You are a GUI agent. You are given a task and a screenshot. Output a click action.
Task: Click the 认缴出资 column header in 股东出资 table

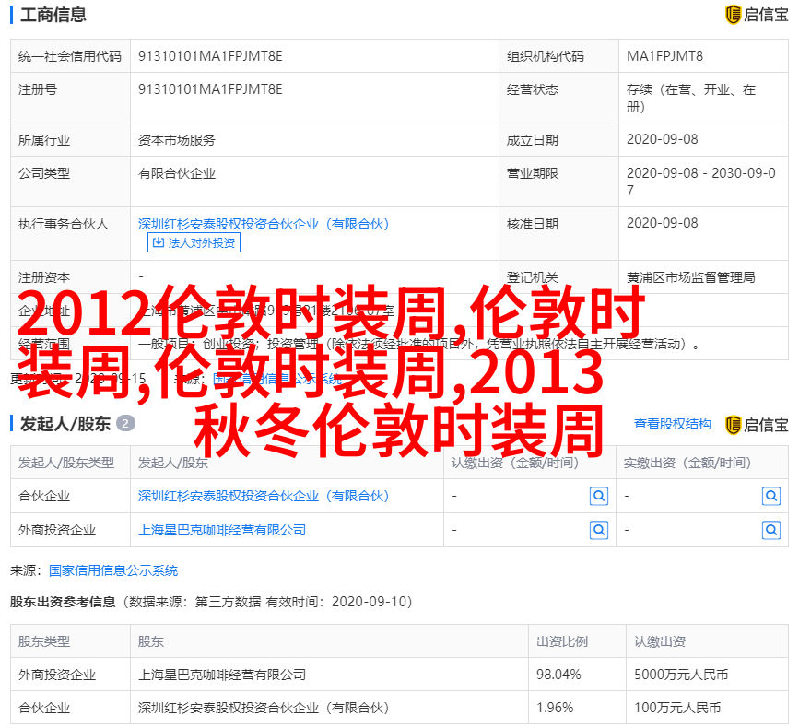(659, 642)
